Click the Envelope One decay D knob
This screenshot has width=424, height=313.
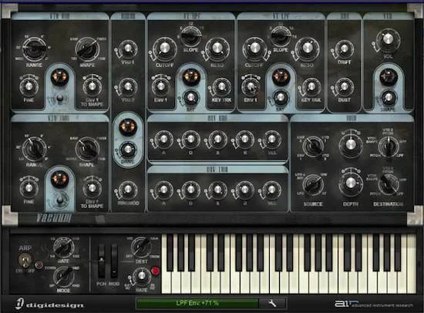tap(190, 139)
